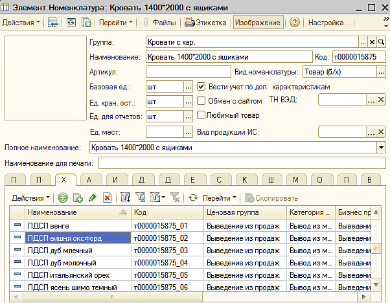Sort by the Наименование column header
This screenshot has height=303, width=390.
click(78, 212)
